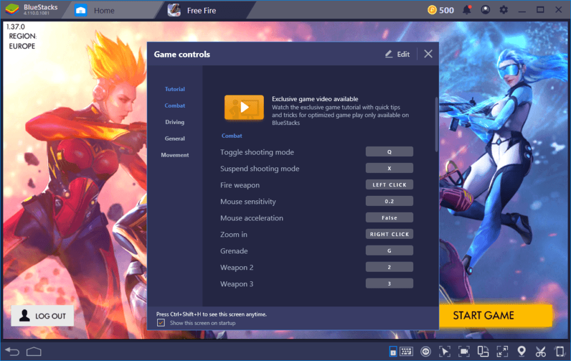Click Edit to modify game controls
Viewport: 571px width, 361px height.
(397, 54)
